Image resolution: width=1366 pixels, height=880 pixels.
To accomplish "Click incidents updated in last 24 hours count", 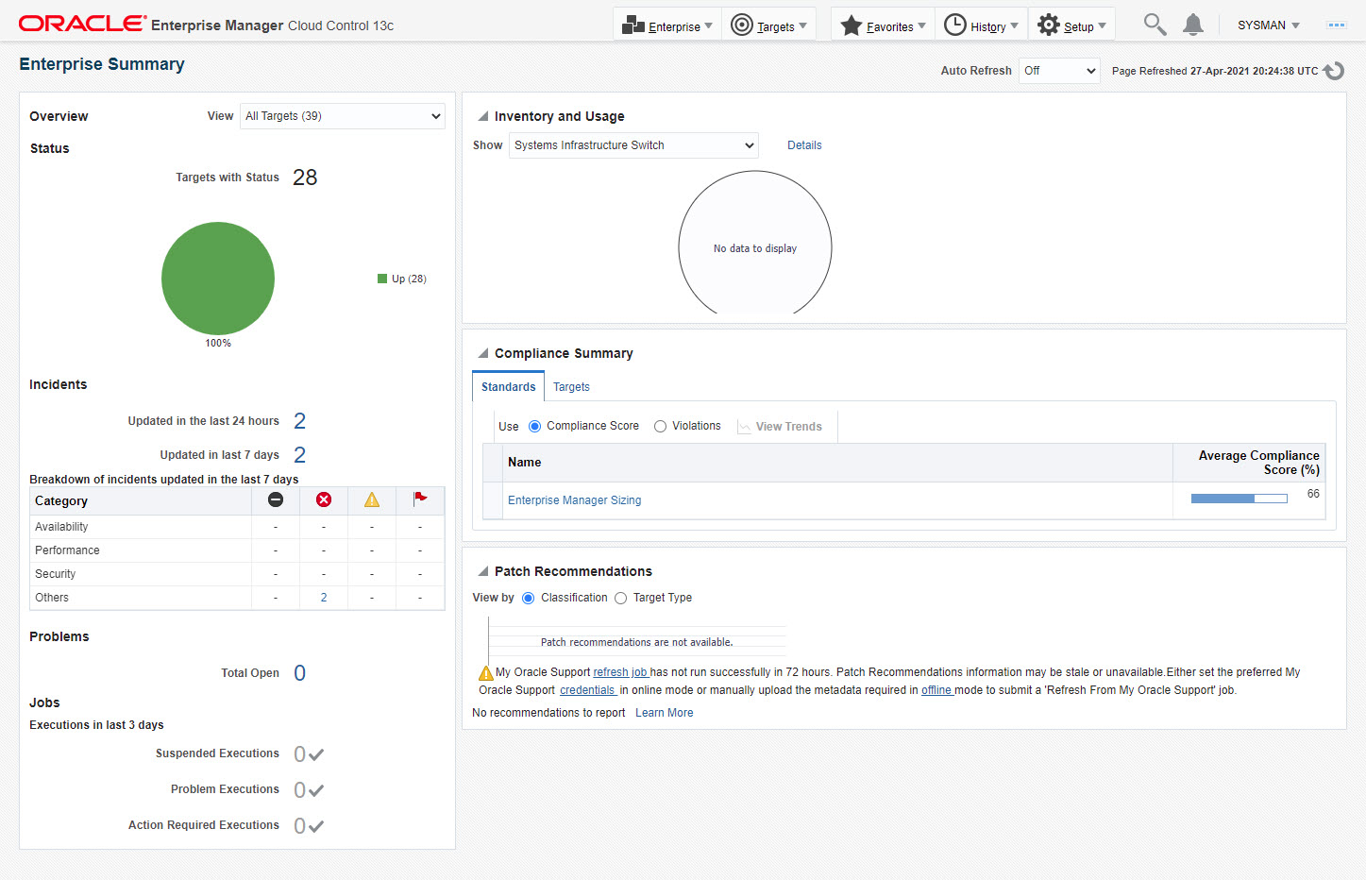I will tap(299, 421).
